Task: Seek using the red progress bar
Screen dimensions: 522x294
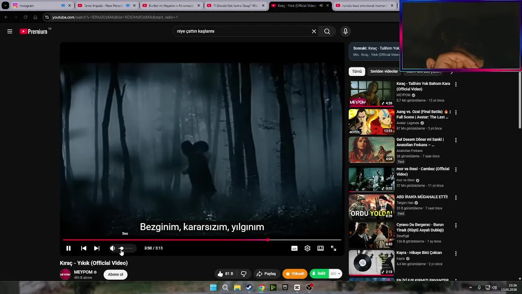Action: coord(202,240)
